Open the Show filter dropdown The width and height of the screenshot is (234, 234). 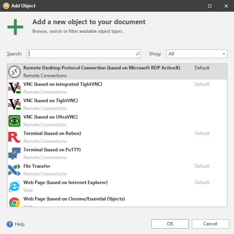[196, 54]
